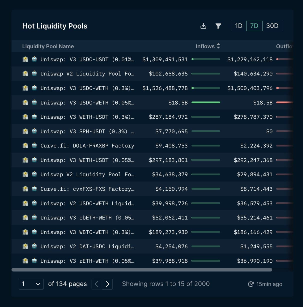
Task: Select the 7D timeframe option
Action: (x=254, y=26)
